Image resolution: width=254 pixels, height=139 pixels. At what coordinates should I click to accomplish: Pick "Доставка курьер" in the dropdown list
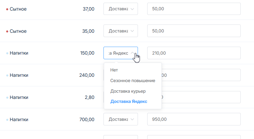coord(128,91)
